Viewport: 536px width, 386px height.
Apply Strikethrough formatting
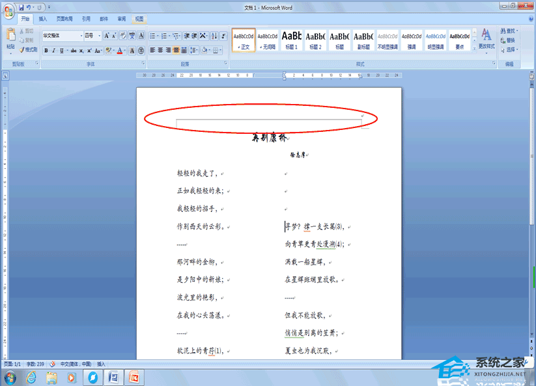click(x=74, y=51)
